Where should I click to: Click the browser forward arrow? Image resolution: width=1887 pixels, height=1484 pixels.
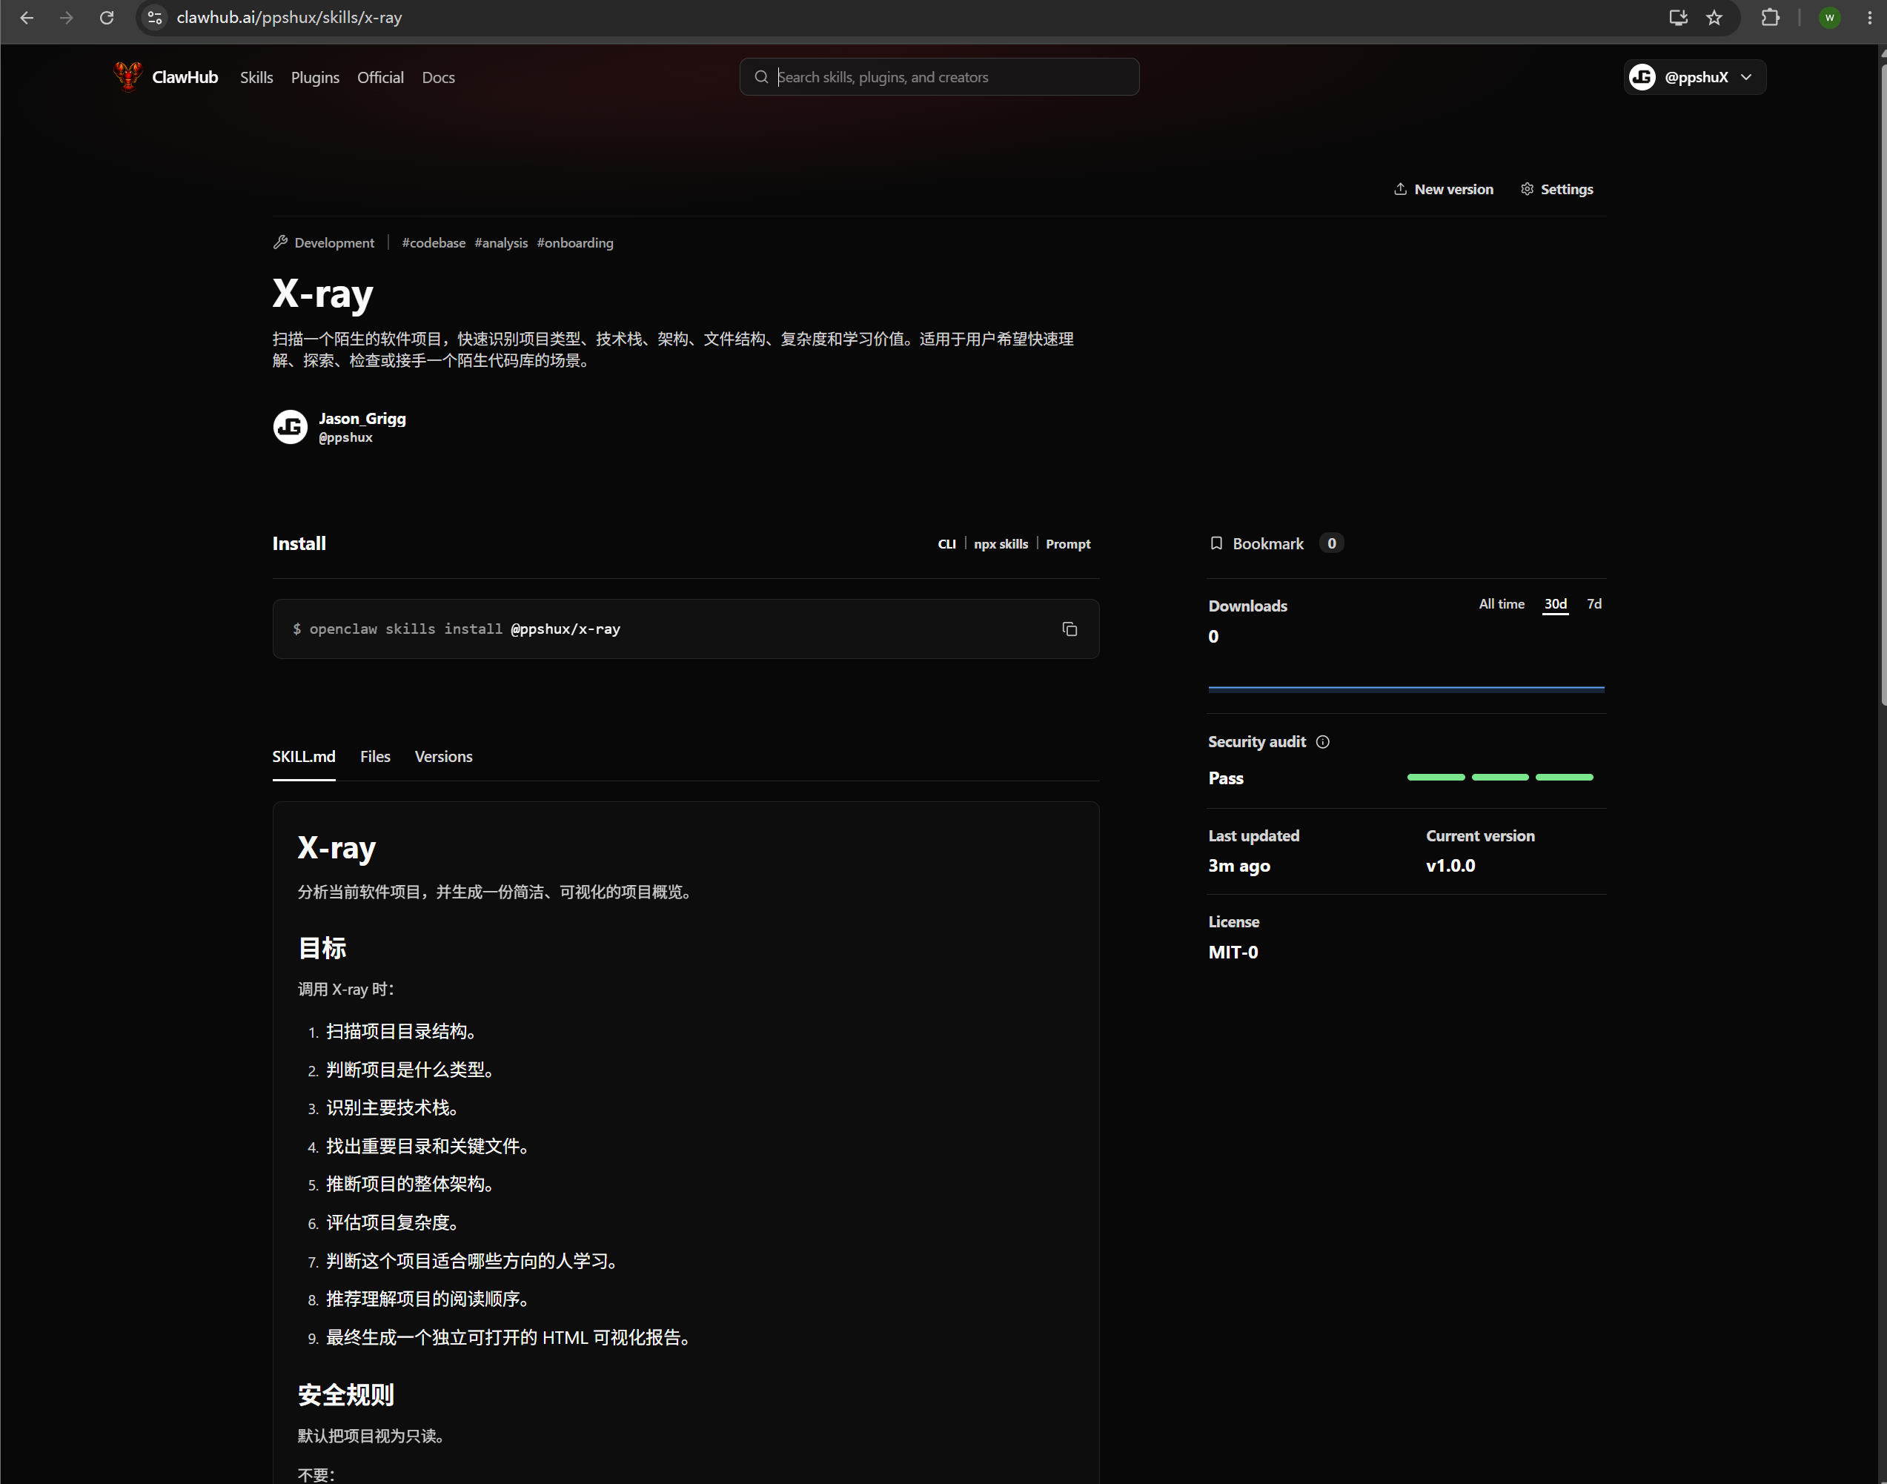tap(67, 17)
